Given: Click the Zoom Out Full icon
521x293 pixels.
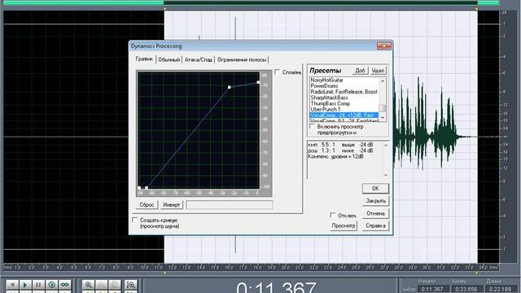Looking at the screenshot, I should [115, 285].
